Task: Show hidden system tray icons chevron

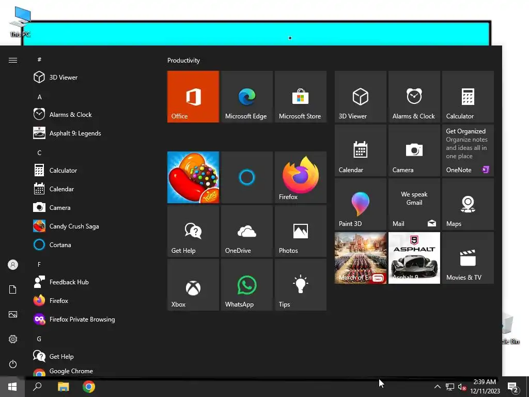Action: [437, 387]
